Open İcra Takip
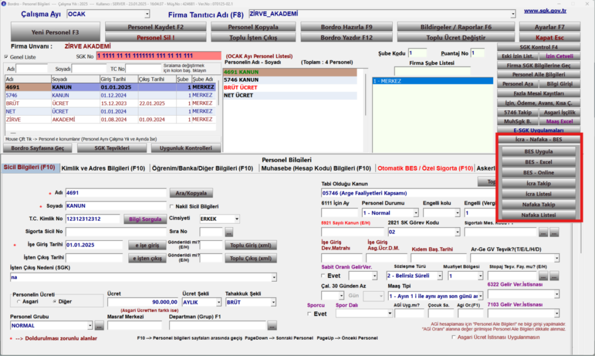The image size is (595, 356). pos(539,184)
